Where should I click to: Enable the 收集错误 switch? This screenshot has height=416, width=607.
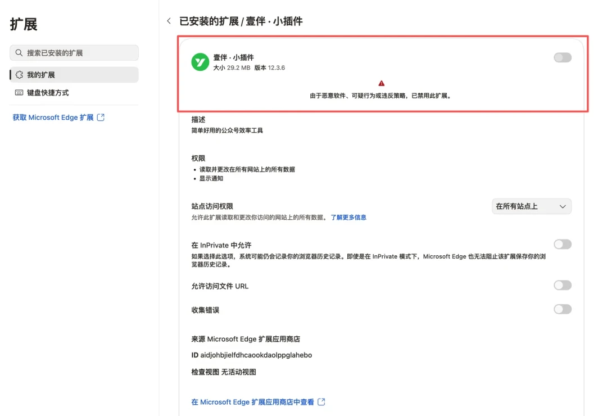563,309
